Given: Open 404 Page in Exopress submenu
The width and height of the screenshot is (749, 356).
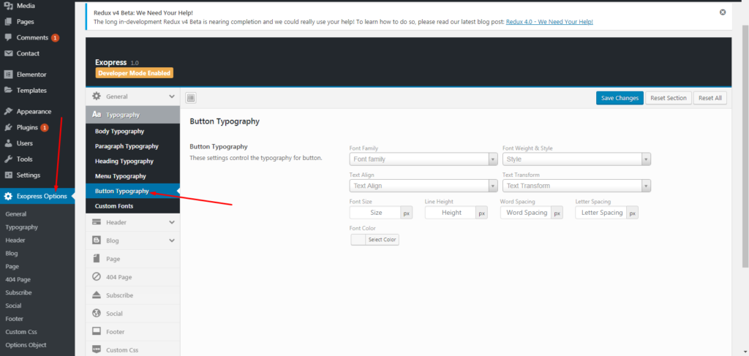Looking at the screenshot, I should pos(18,280).
